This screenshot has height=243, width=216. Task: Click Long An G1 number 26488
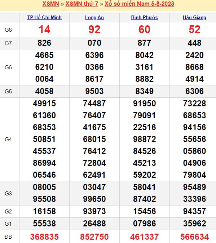[x=94, y=224]
